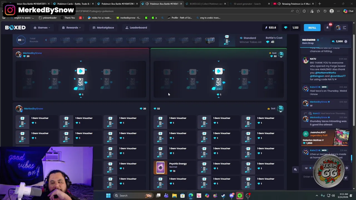Click the chat panel scrollbar thumb
356x200 pixels.
click(352, 158)
